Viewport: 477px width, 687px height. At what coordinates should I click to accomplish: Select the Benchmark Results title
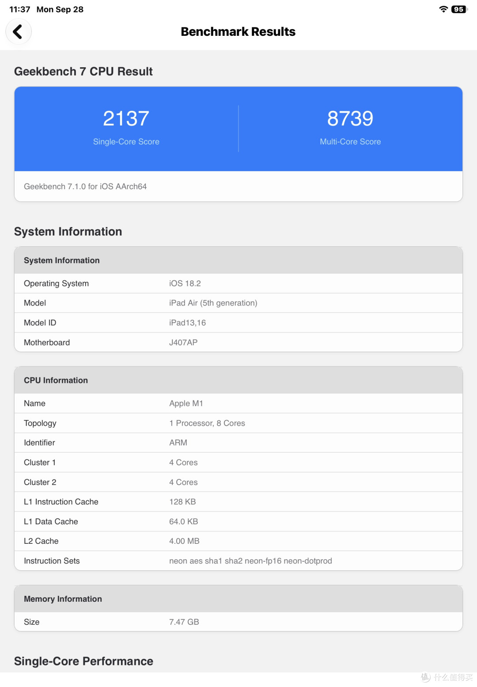click(x=238, y=32)
